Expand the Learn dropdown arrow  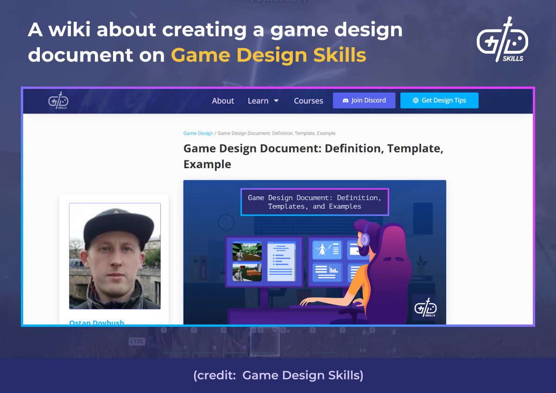pyautogui.click(x=276, y=101)
